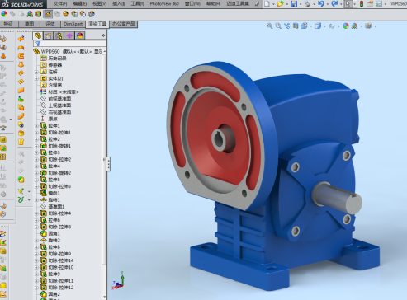This screenshot has height=300, width=407.
Task: Click the Schedule Render icon
Action: point(83,14)
